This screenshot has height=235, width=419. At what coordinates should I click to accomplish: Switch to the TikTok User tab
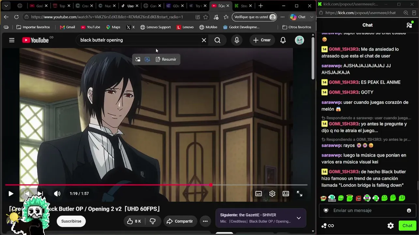[130, 6]
